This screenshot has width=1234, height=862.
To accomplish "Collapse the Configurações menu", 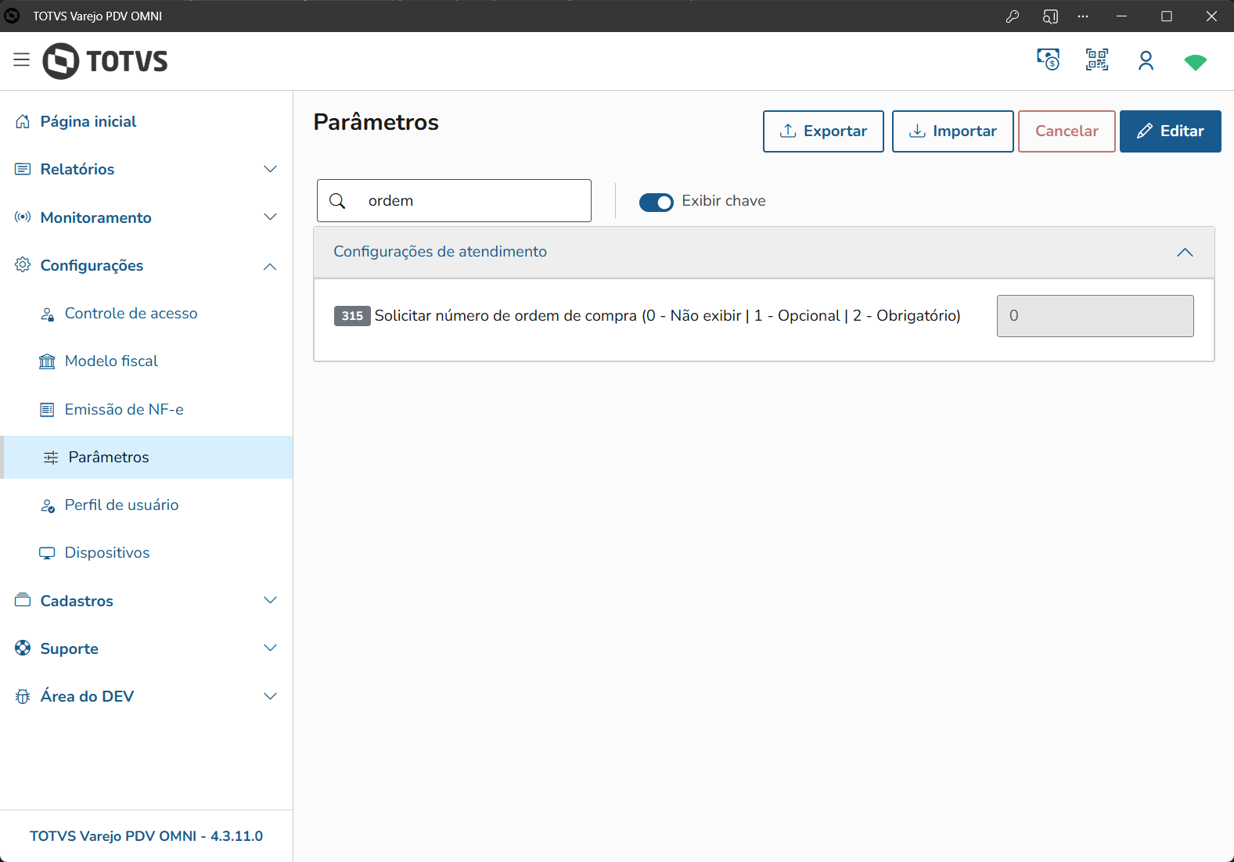I will click(x=146, y=265).
